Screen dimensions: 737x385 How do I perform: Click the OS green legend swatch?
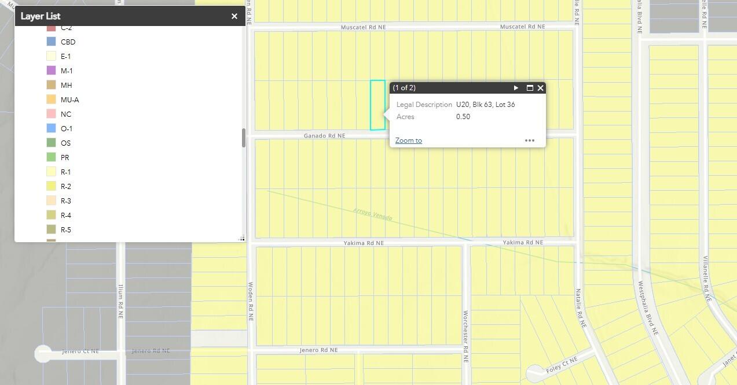coord(52,143)
